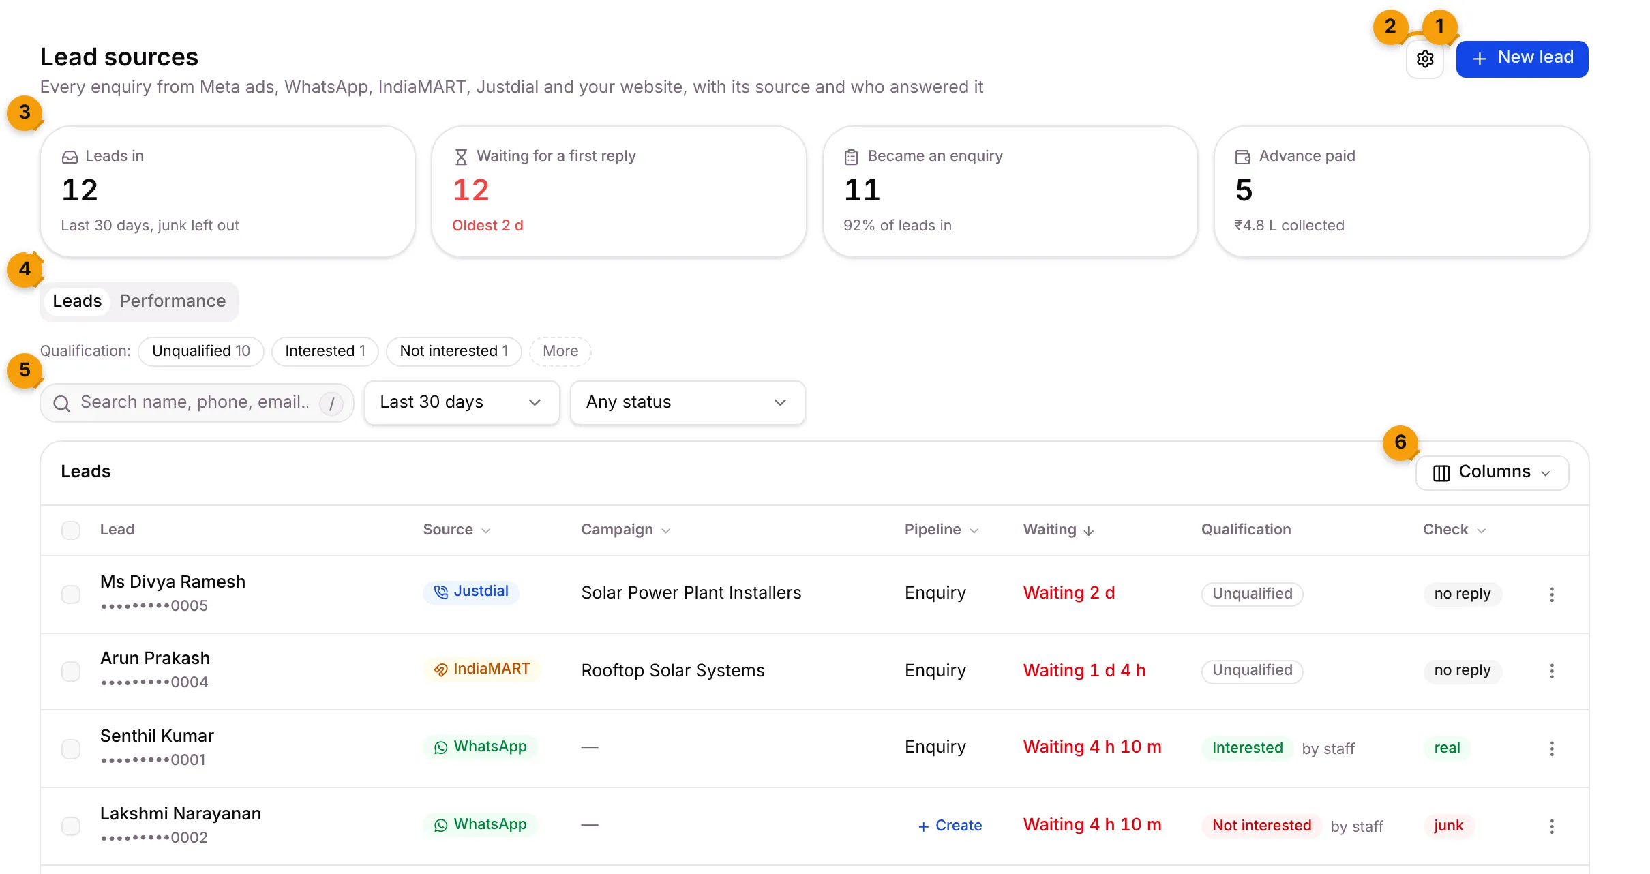Tick the select-all leads checkbox

71,530
